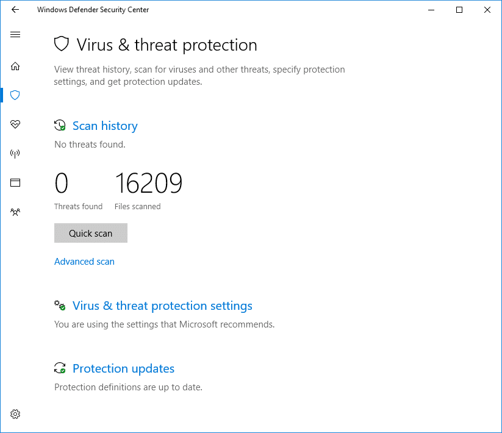The height and width of the screenshot is (433, 502).
Task: Open Firewall & network protection antenna icon
Action: coord(15,154)
